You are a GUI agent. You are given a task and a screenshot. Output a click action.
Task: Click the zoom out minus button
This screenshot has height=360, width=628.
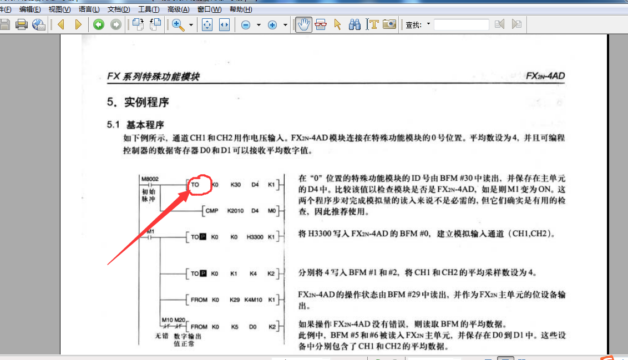(246, 25)
